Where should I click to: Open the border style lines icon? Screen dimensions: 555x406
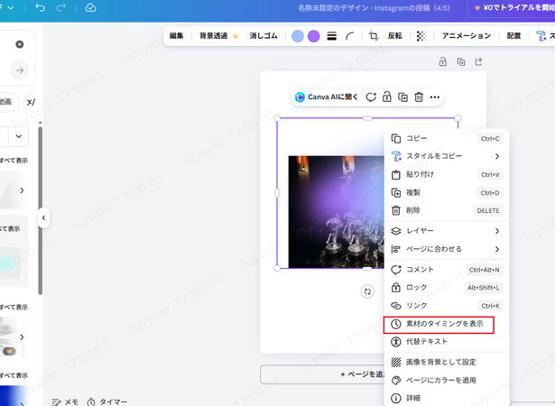(332, 36)
